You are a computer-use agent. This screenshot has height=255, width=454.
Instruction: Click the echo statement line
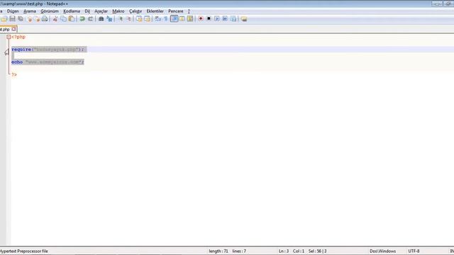click(x=48, y=62)
